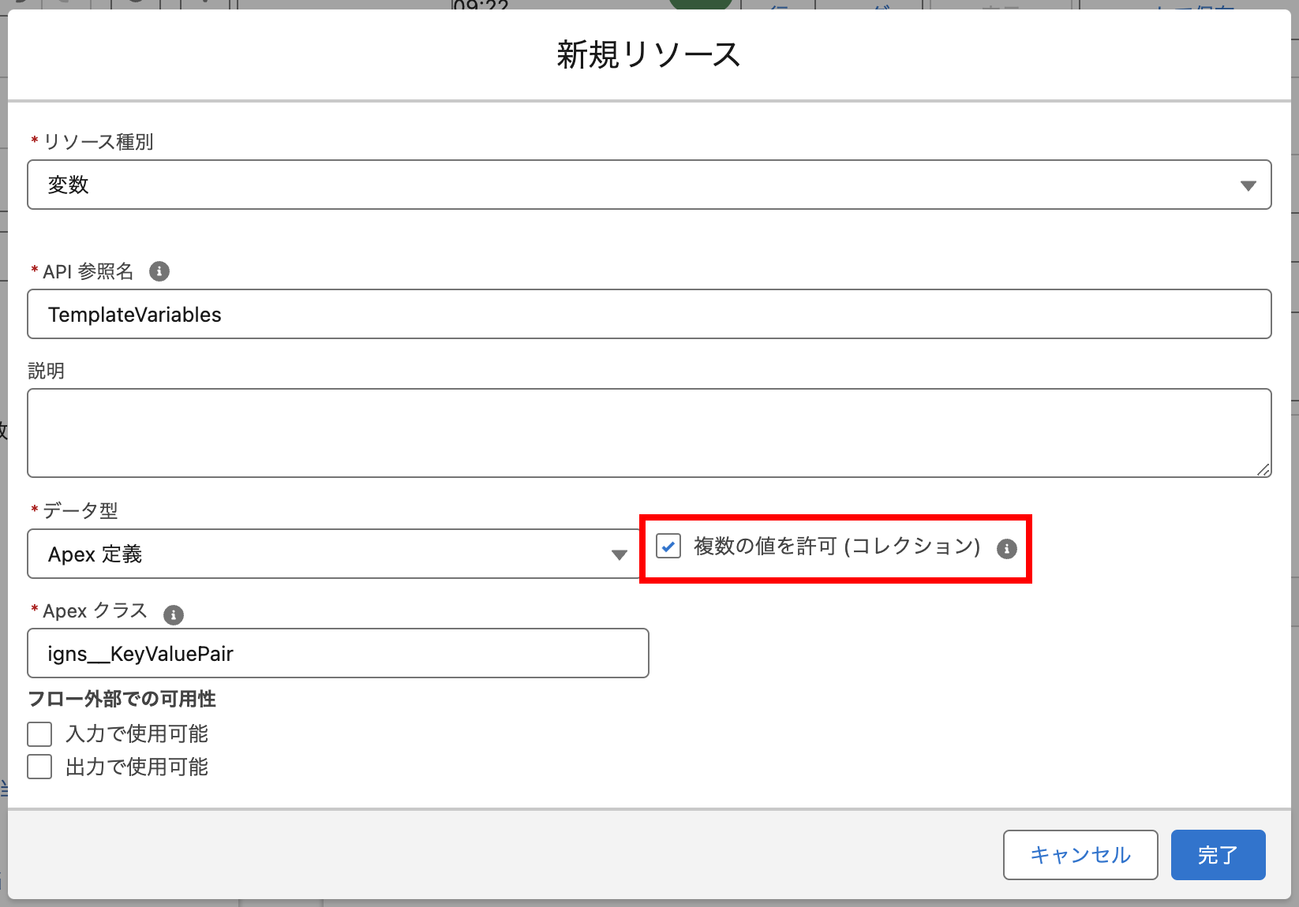The height and width of the screenshot is (907, 1299).
Task: Click the resize handle of the 説明 textarea
Action: pos(1263,469)
